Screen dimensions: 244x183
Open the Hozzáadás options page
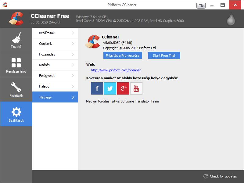click(x=55, y=54)
